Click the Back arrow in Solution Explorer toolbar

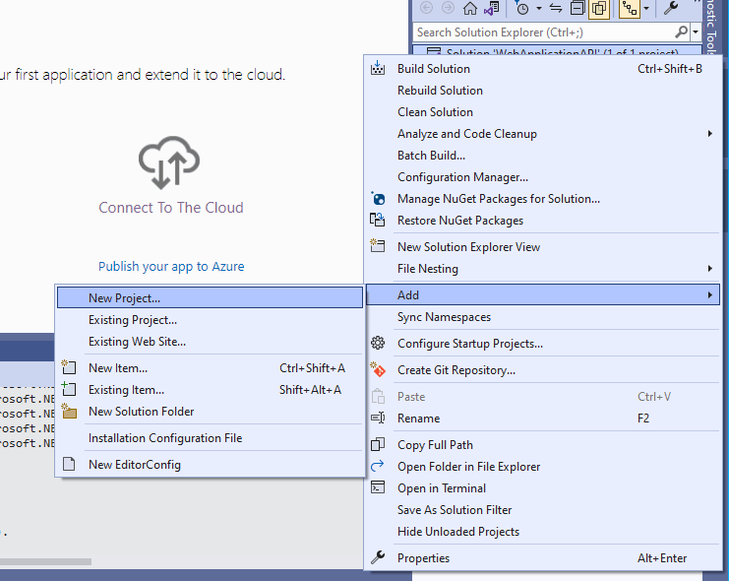[x=426, y=8]
